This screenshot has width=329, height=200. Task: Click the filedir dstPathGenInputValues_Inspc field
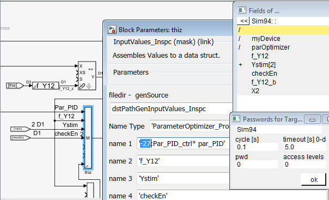coord(171,108)
